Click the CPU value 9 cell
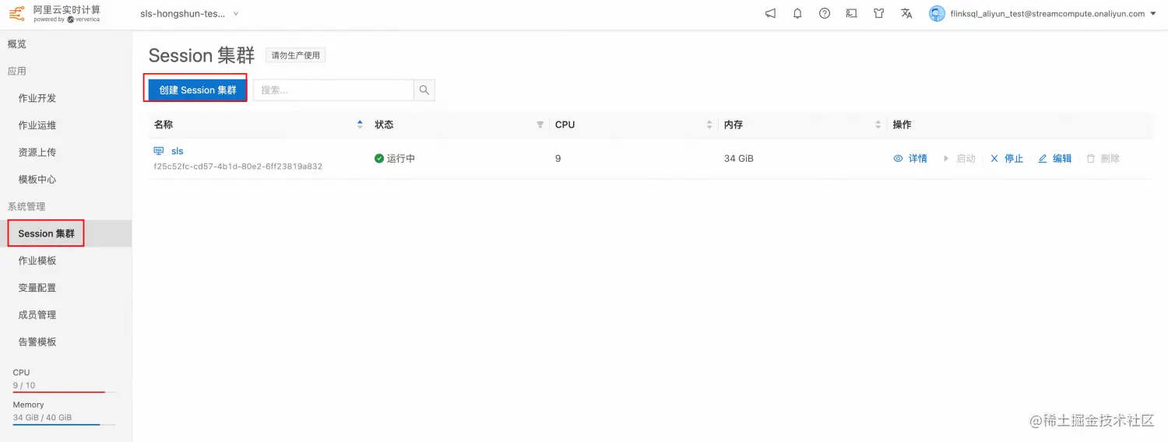The width and height of the screenshot is (1168, 442). click(558, 159)
